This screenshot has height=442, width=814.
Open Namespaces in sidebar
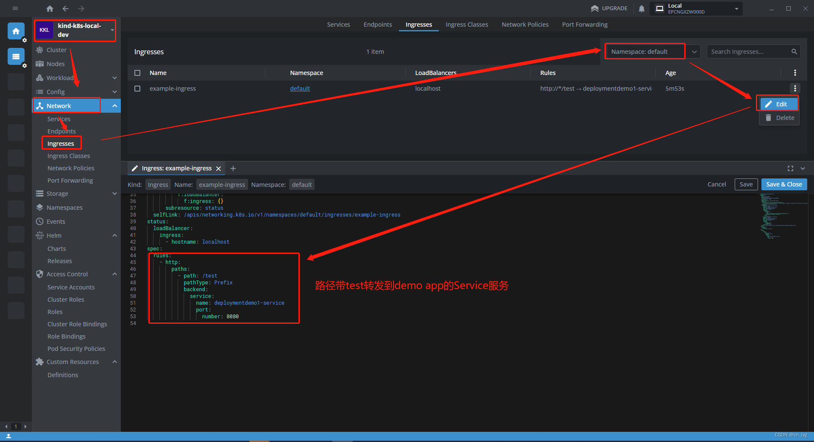point(64,208)
